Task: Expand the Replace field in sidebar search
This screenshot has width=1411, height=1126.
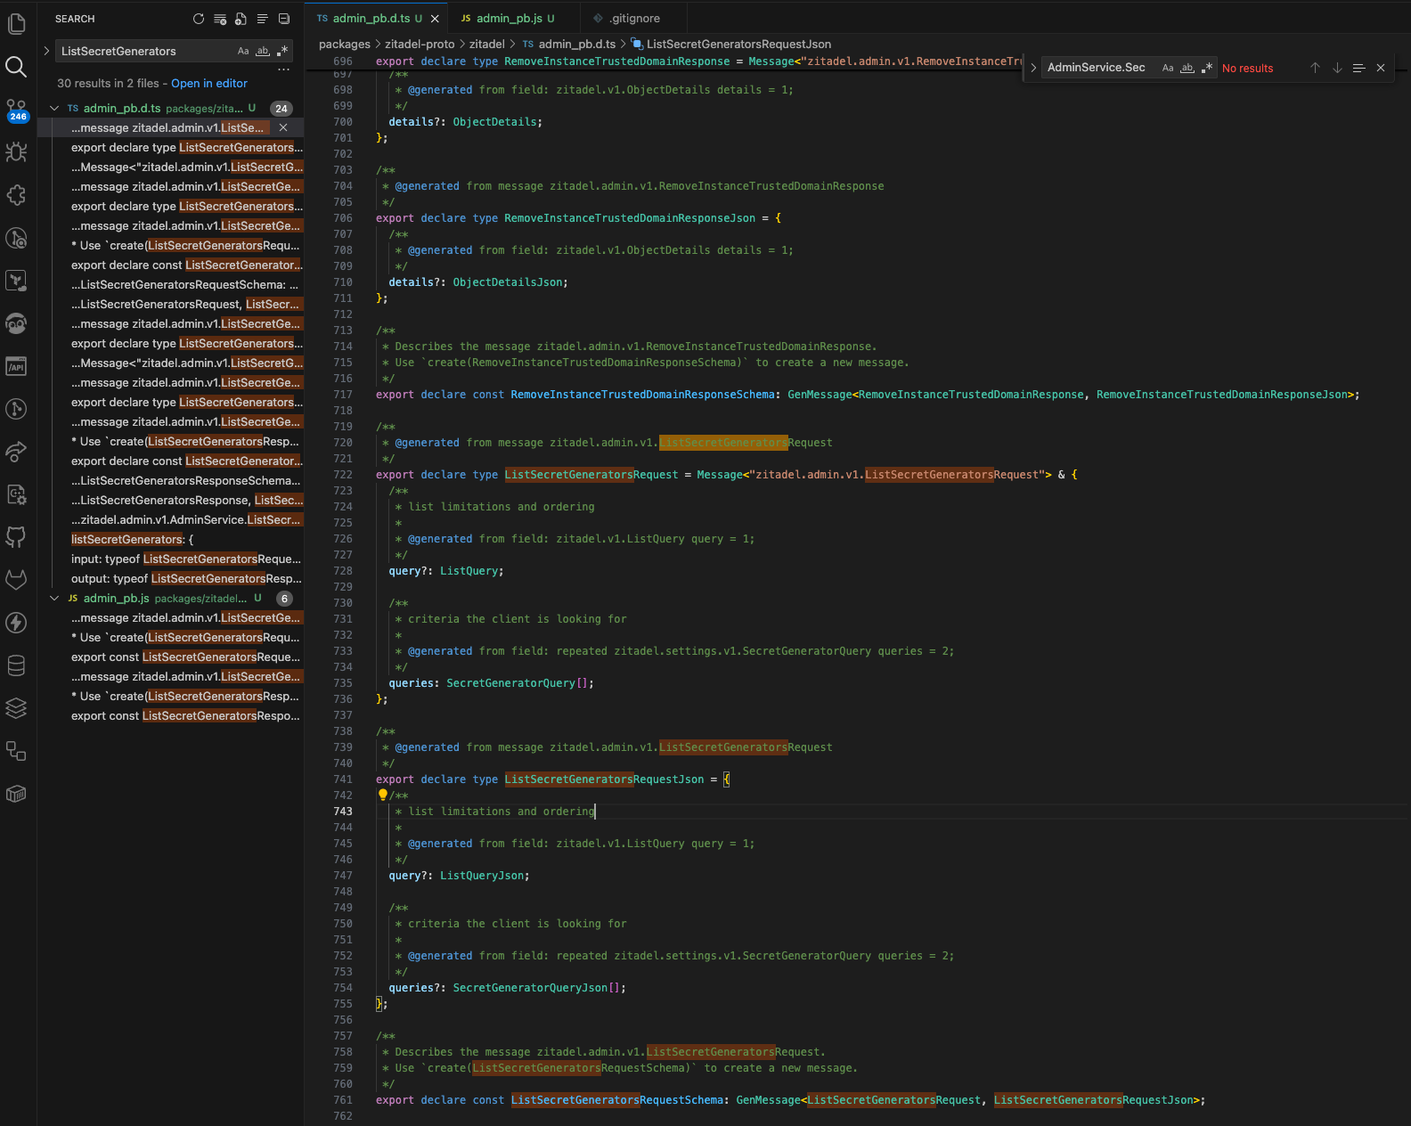Action: (46, 51)
